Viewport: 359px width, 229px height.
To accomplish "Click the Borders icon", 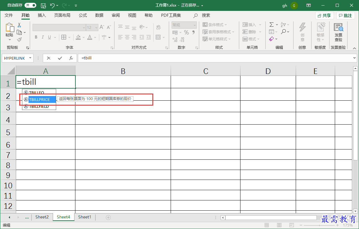I will pyautogui.click(x=64, y=37).
